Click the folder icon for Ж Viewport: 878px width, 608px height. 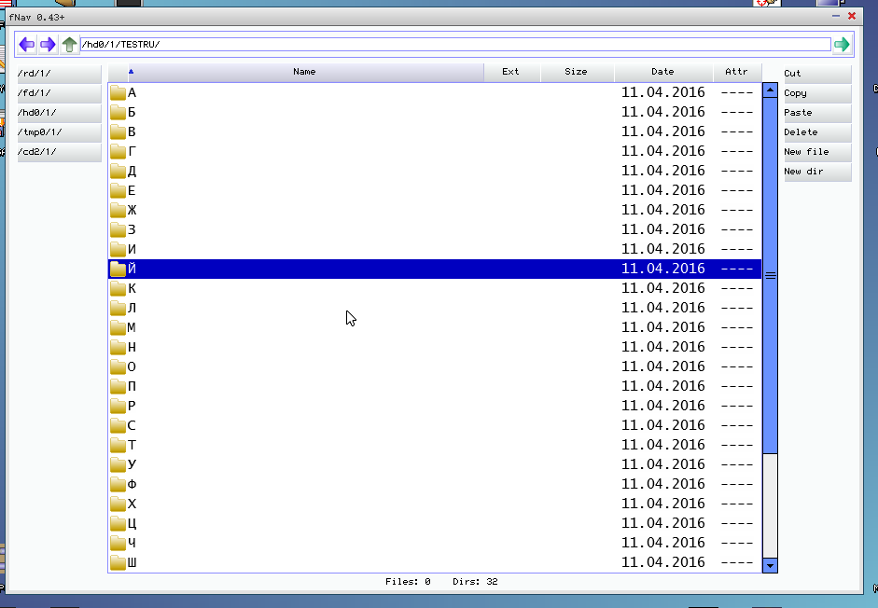click(118, 210)
